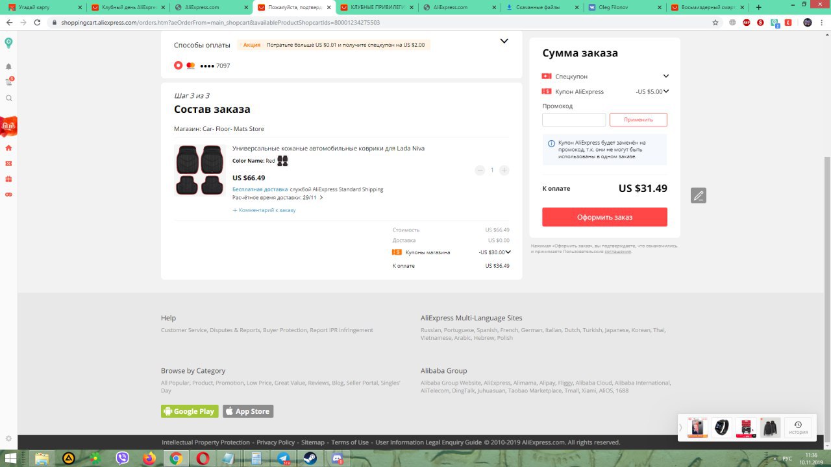Viewport: 831px width, 467px height.
Task: Switch to the Скачанные файлы tab
Action: pyautogui.click(x=542, y=7)
